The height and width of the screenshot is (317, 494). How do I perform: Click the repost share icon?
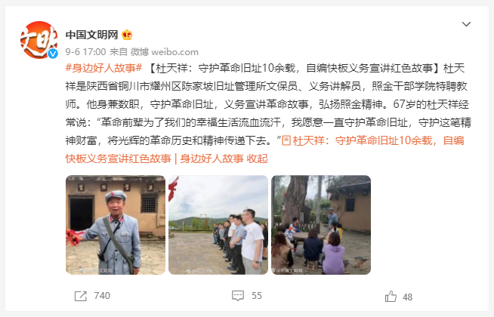point(81,296)
